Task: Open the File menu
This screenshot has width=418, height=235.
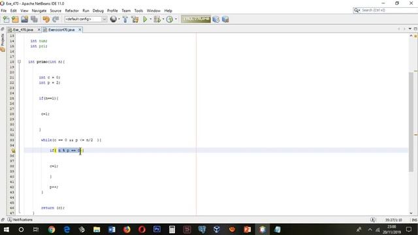Action: [x=4, y=10]
